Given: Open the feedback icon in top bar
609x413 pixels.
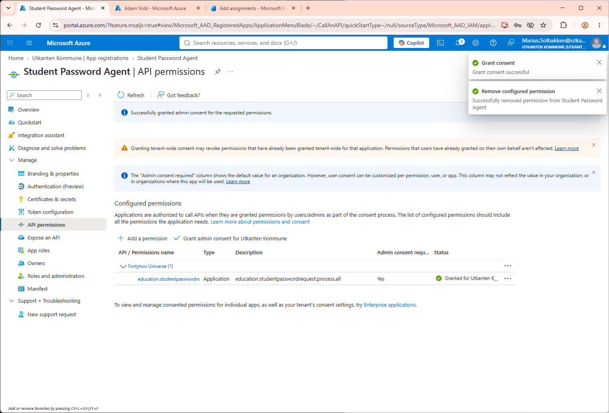Looking at the screenshot, I should point(511,43).
